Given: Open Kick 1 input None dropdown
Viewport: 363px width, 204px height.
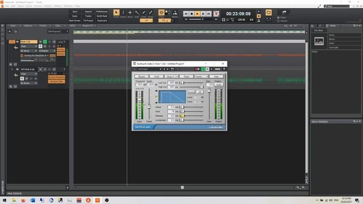Looking at the screenshot, I should coord(29,51).
